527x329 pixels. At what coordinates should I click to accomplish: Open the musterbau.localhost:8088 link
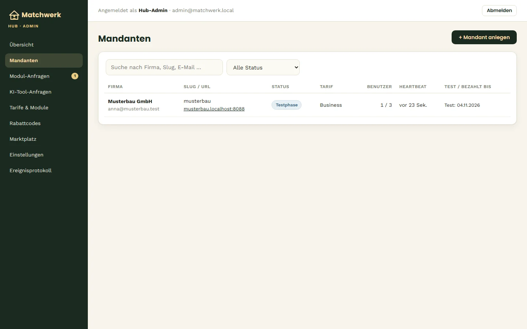(x=214, y=109)
